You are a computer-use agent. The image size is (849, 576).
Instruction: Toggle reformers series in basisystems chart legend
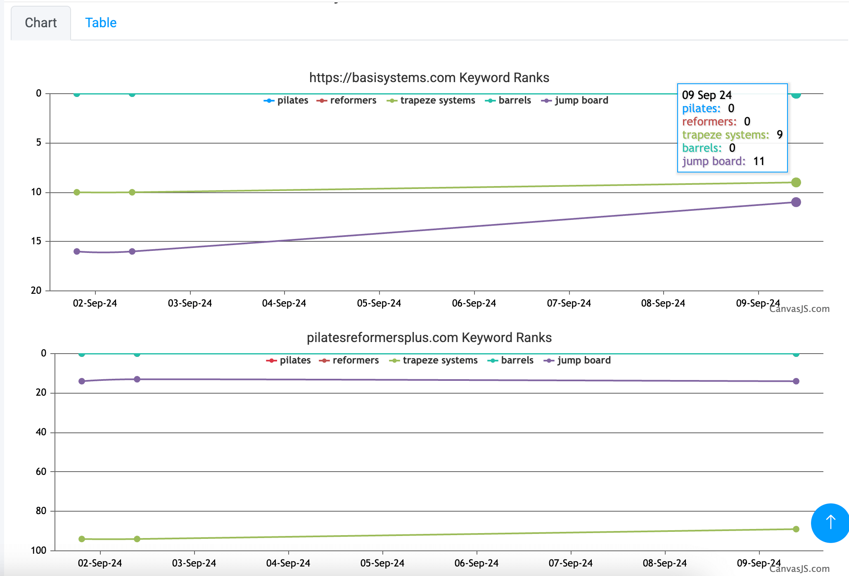[353, 100]
